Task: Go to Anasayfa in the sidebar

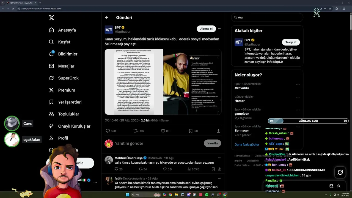Action: pos(62,30)
